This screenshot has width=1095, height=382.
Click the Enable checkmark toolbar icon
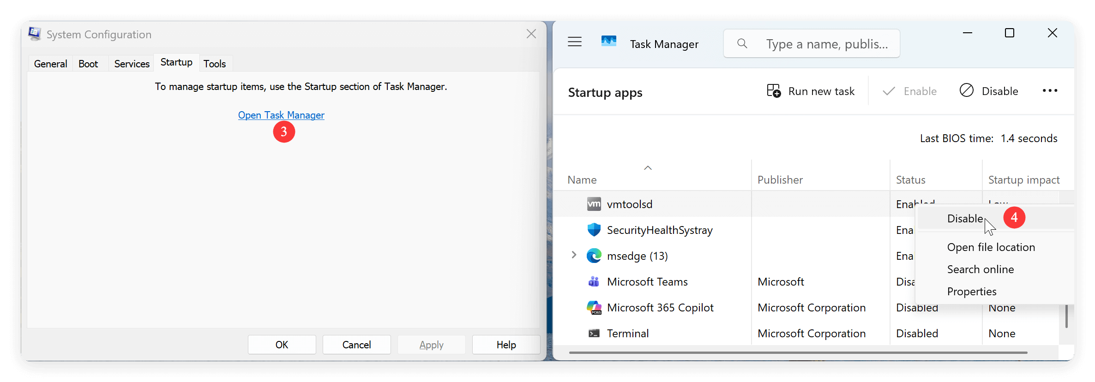[x=889, y=91]
